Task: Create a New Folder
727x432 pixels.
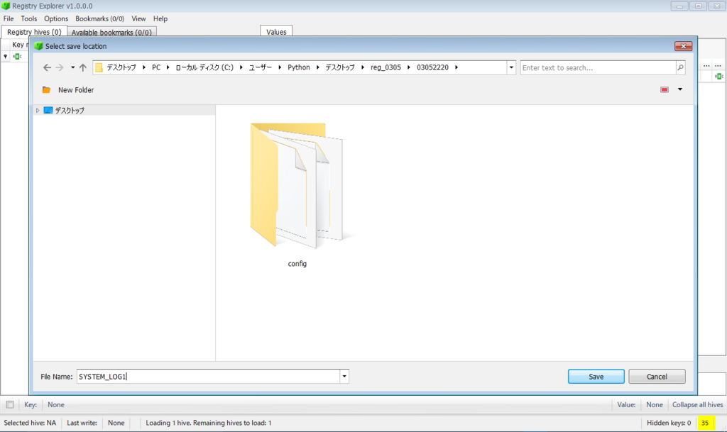Action: (x=75, y=90)
